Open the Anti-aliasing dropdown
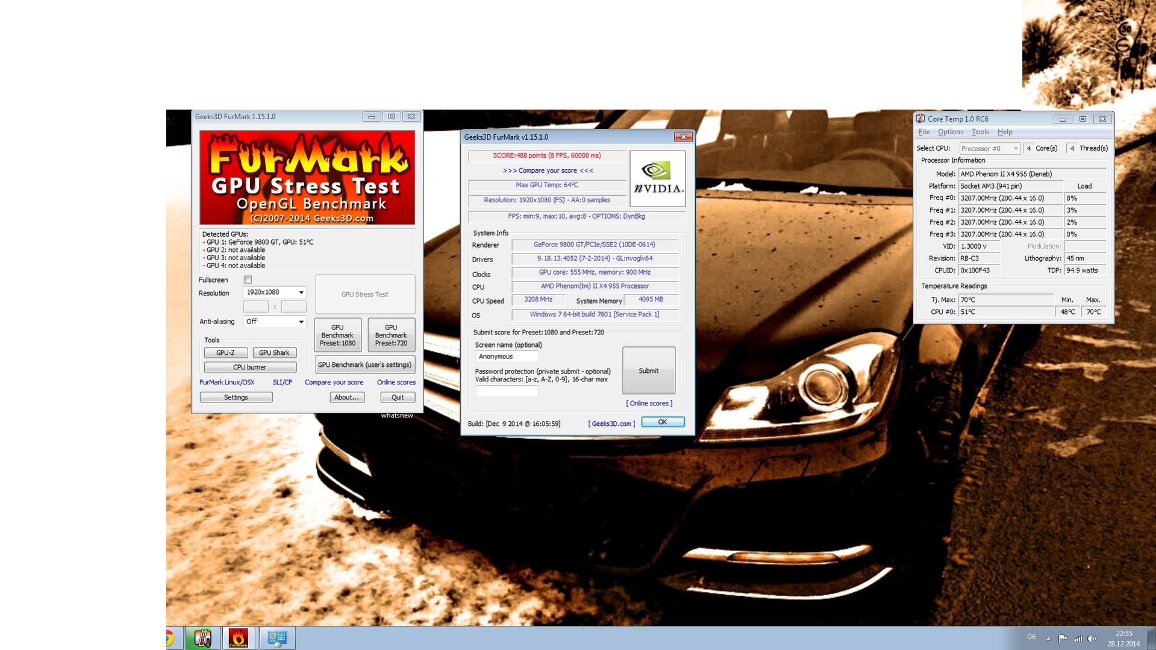This screenshot has width=1156, height=650. 275,322
